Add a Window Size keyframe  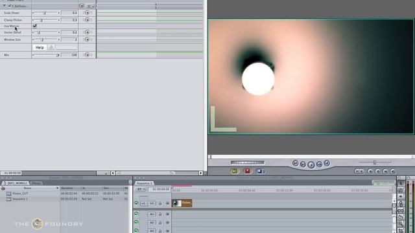click(88, 39)
